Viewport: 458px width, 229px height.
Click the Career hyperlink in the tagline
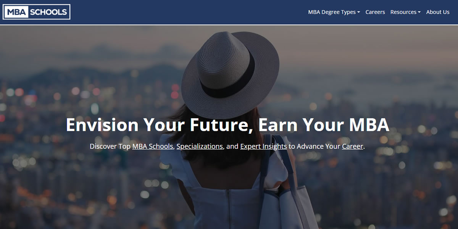point(352,146)
